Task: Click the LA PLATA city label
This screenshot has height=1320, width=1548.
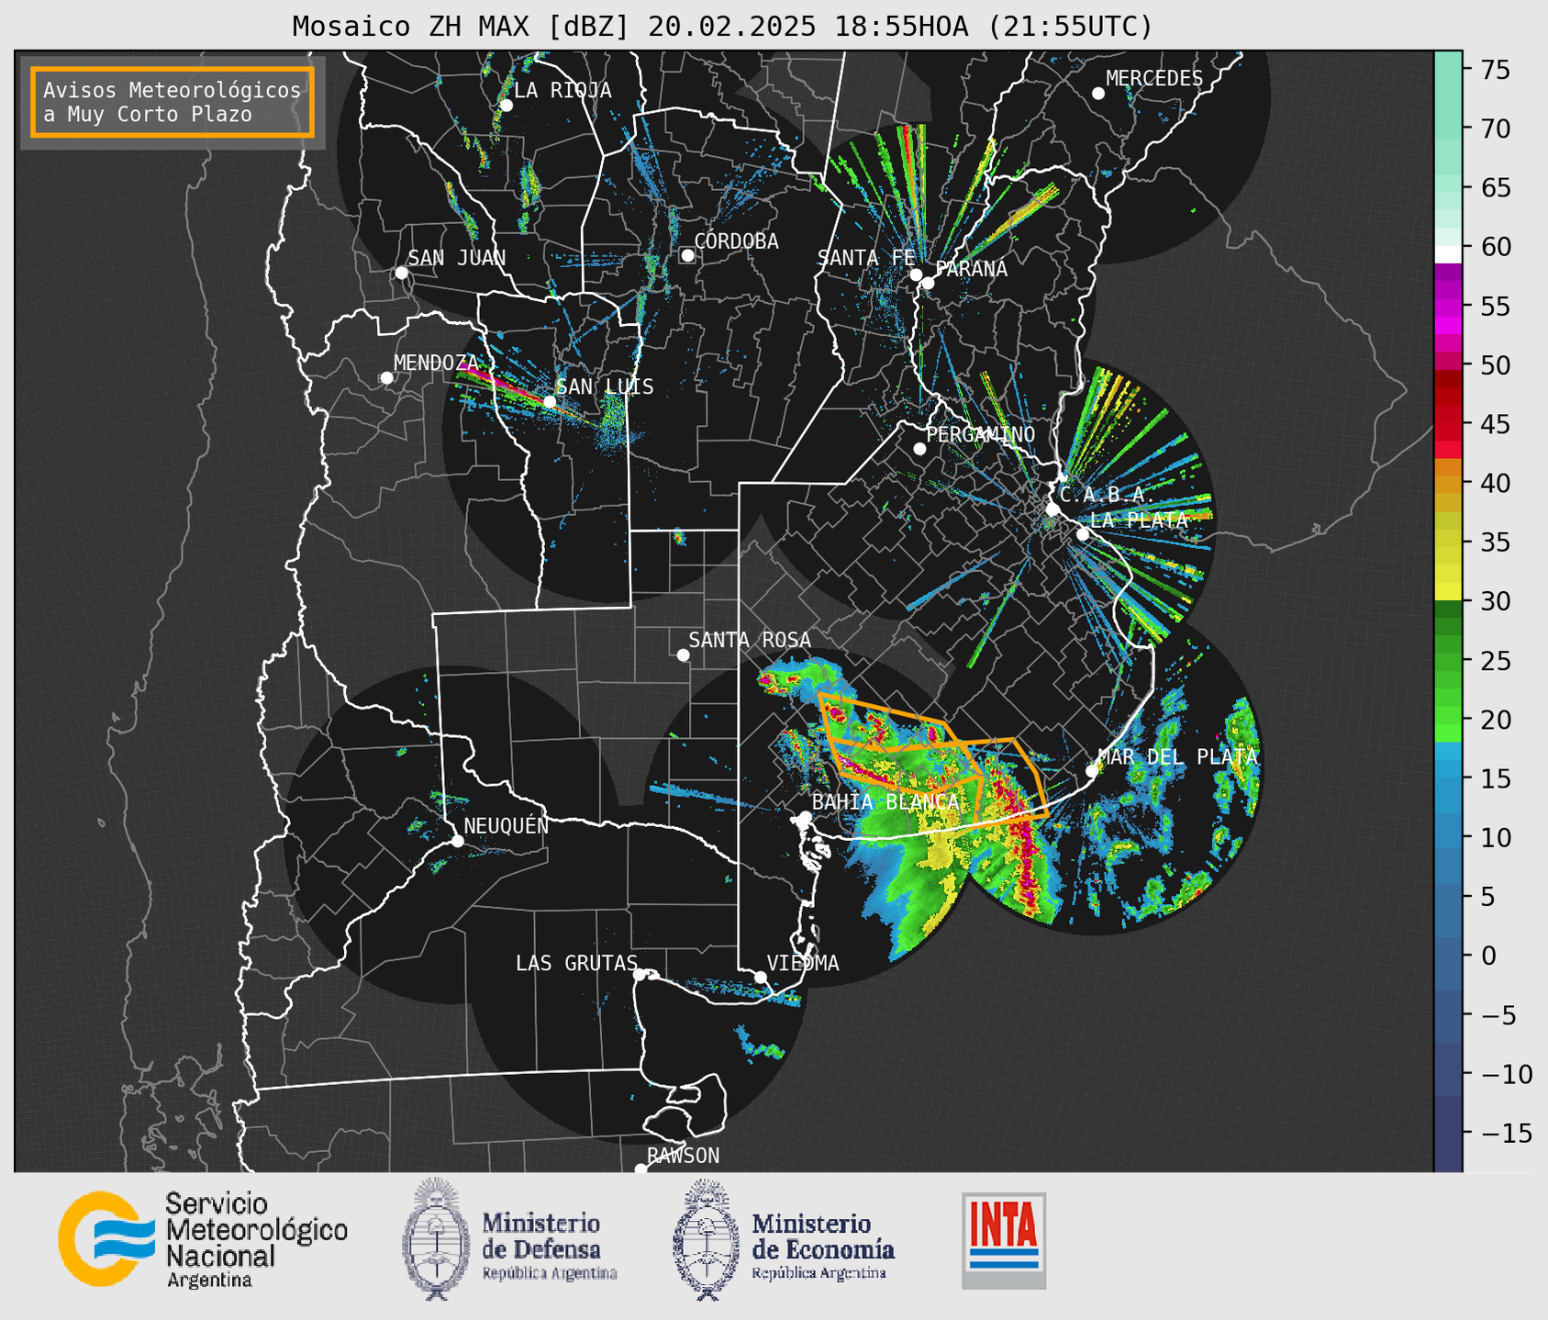Action: [x=1139, y=520]
